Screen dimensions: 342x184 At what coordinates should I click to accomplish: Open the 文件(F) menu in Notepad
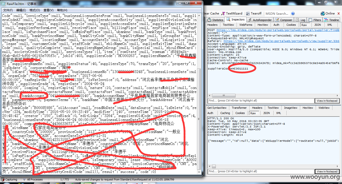point(8,10)
